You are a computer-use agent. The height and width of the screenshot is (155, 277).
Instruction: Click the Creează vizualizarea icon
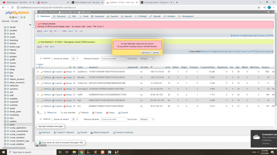[114, 132]
